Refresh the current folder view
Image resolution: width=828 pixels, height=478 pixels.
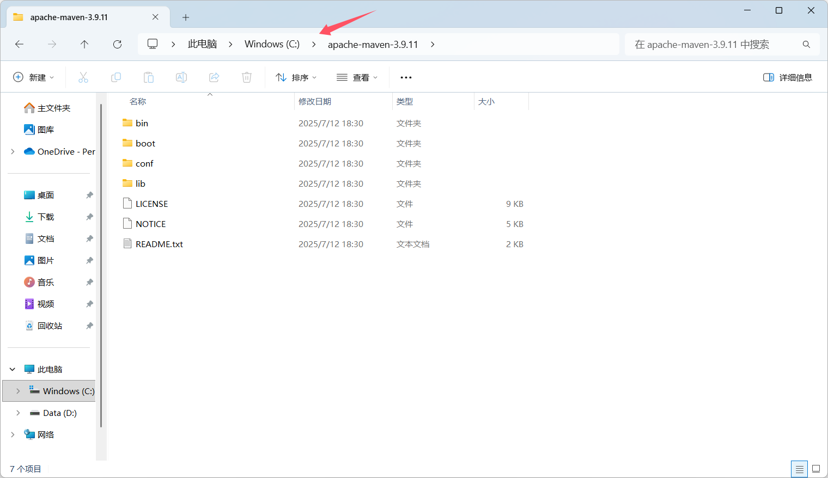117,44
